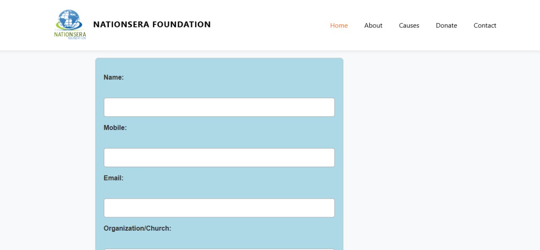Click the partially visible Organization/Church field
Image resolution: width=540 pixels, height=250 pixels.
(x=219, y=249)
